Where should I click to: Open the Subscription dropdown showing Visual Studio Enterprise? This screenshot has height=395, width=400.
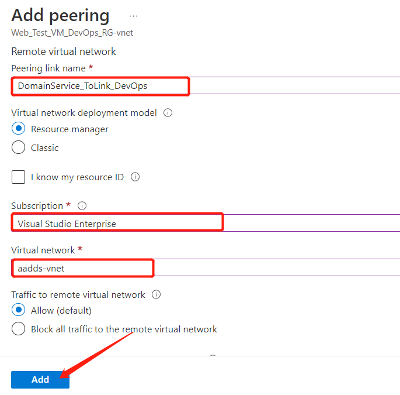click(x=206, y=223)
